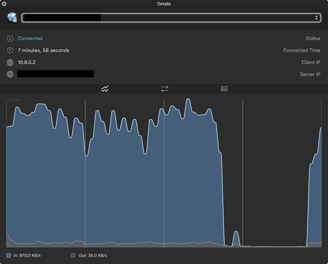Select the 10.8.0.2 client IP value
The image size is (328, 264).
(27, 62)
